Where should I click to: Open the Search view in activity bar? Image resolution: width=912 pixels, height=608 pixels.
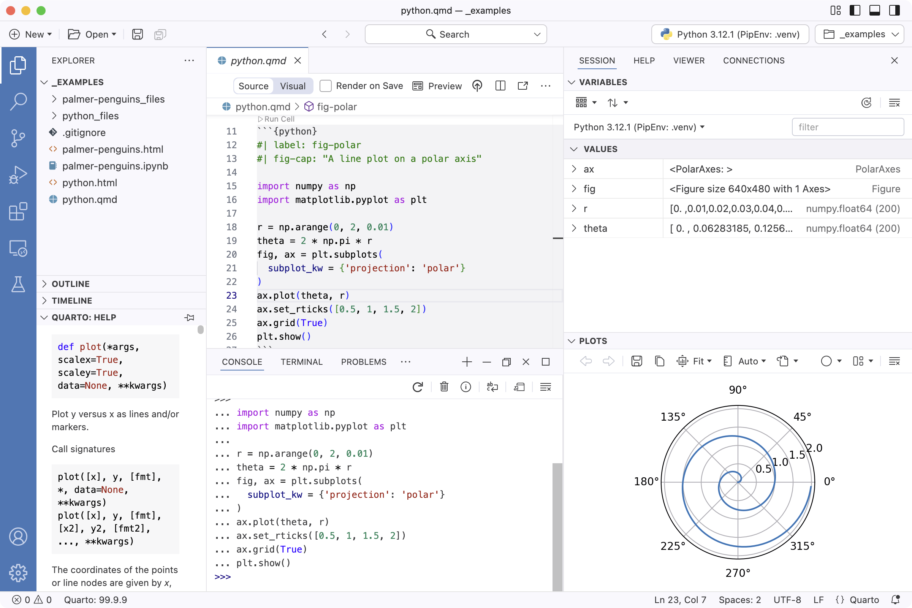point(18,101)
